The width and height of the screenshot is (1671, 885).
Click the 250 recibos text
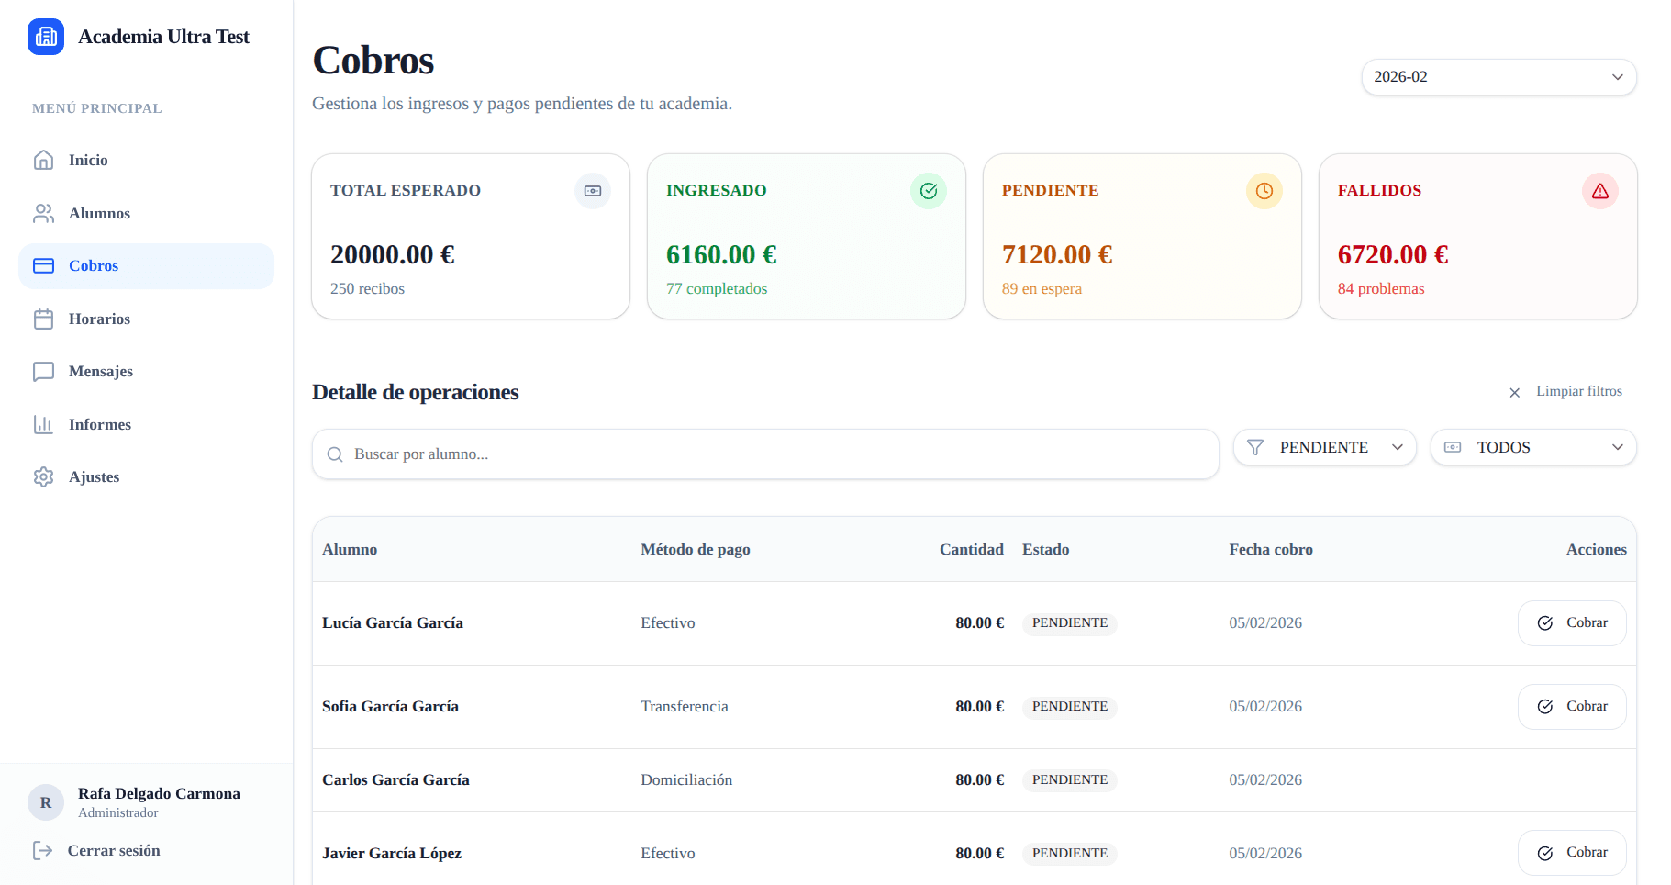(x=367, y=288)
